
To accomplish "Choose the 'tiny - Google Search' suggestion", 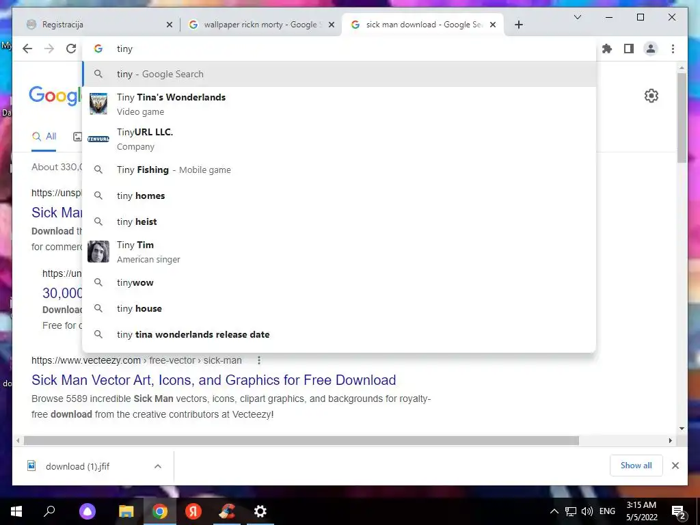I will click(x=339, y=74).
